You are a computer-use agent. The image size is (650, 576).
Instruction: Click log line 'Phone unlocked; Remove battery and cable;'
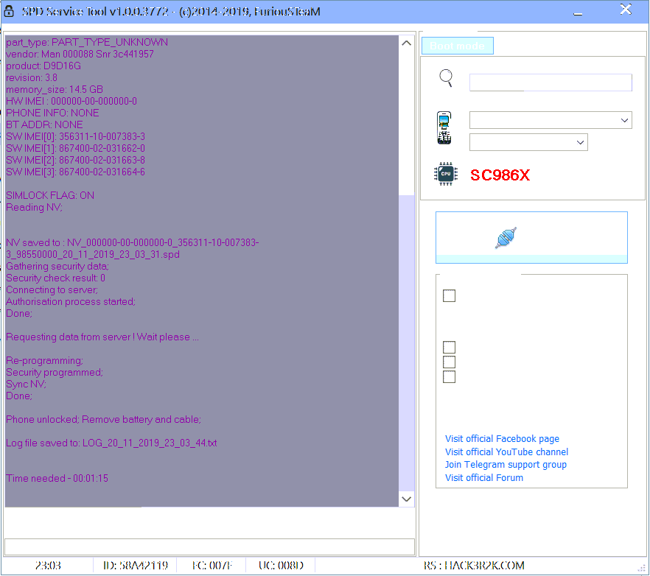[103, 420]
